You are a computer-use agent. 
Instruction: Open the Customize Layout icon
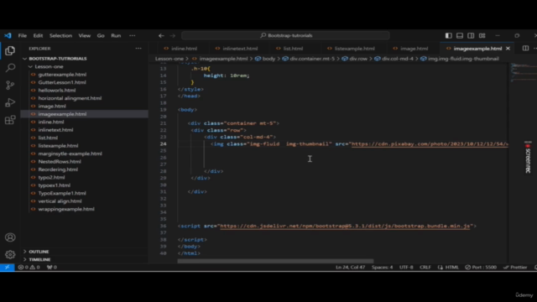pos(482,35)
